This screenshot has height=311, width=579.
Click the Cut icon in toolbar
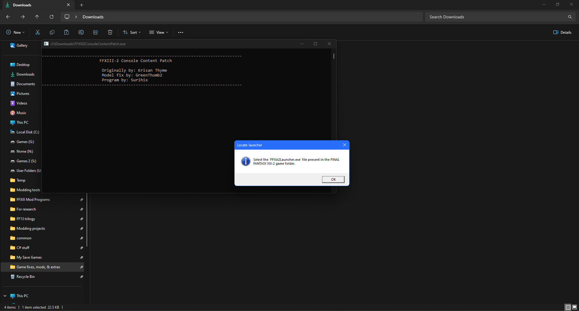[x=38, y=32]
